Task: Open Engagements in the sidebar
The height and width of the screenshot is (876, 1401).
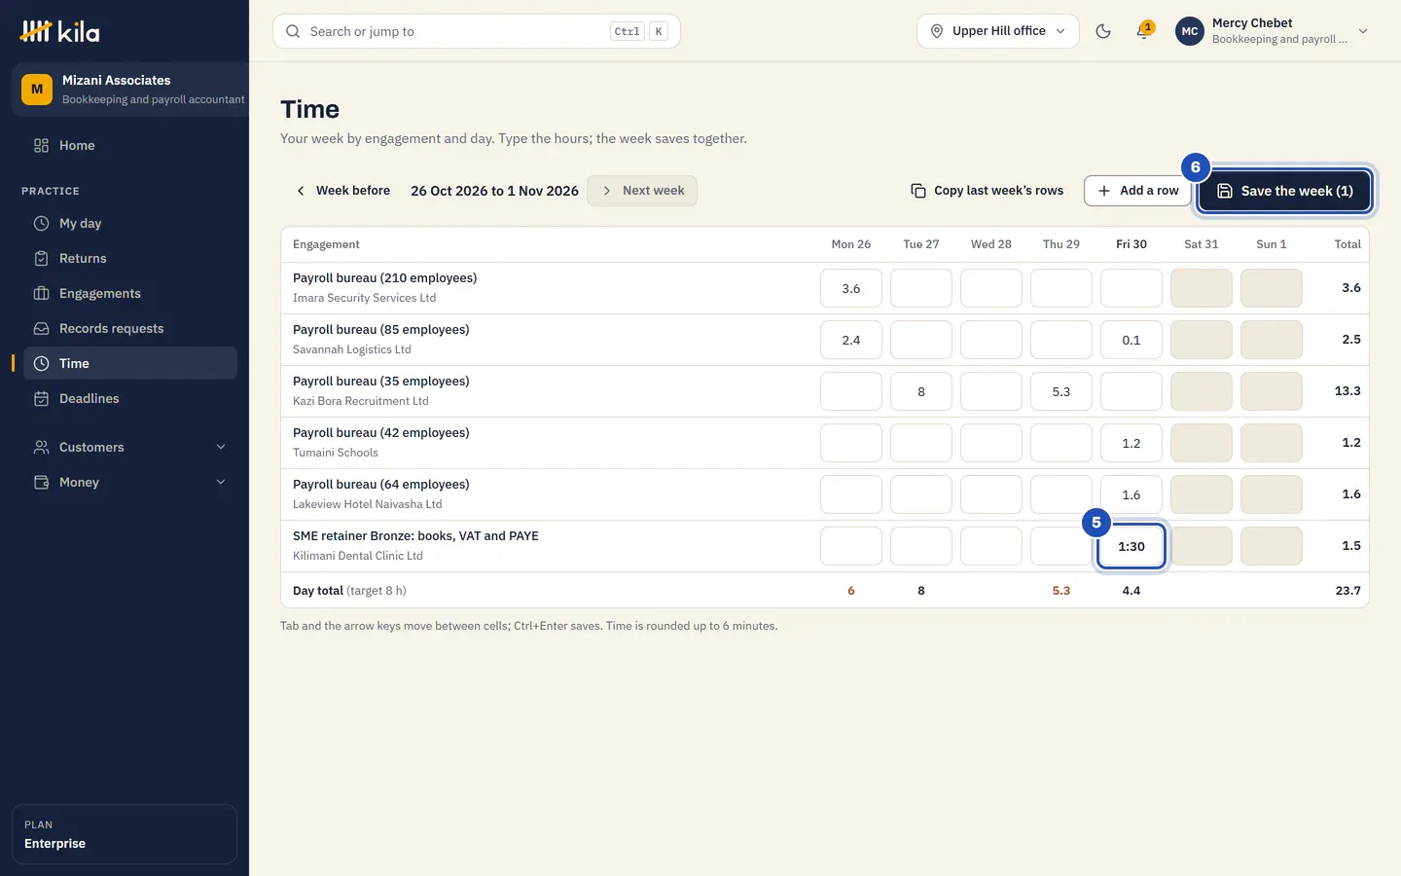Action: pos(129,293)
